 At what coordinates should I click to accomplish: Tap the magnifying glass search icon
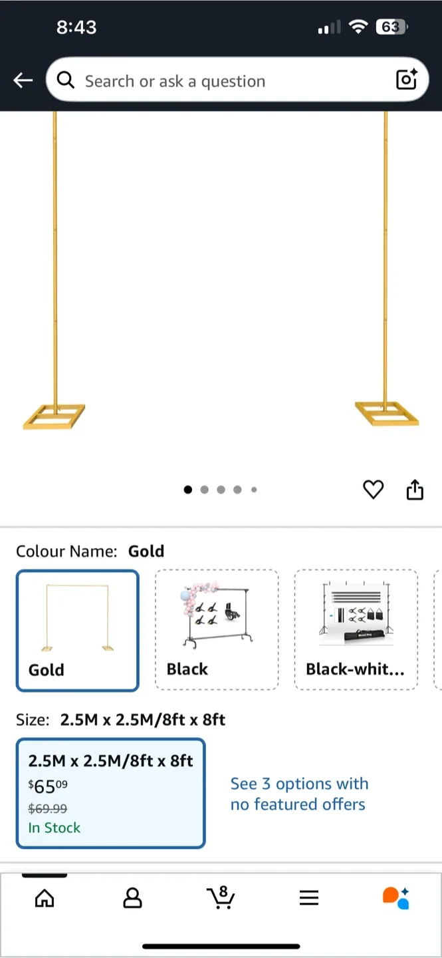(x=65, y=80)
